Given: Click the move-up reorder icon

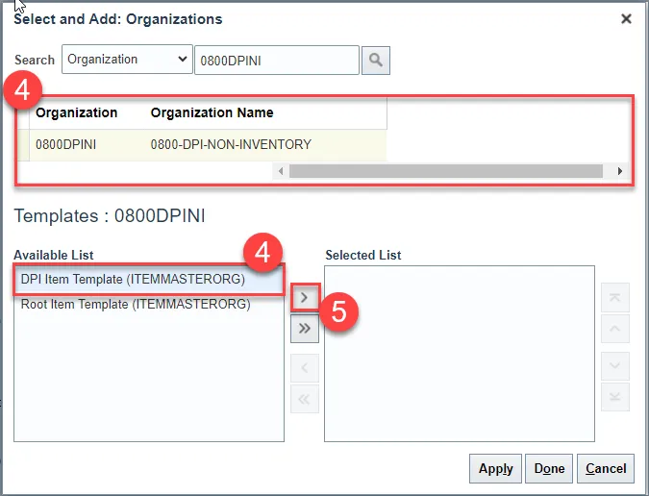Looking at the screenshot, I should (615, 330).
